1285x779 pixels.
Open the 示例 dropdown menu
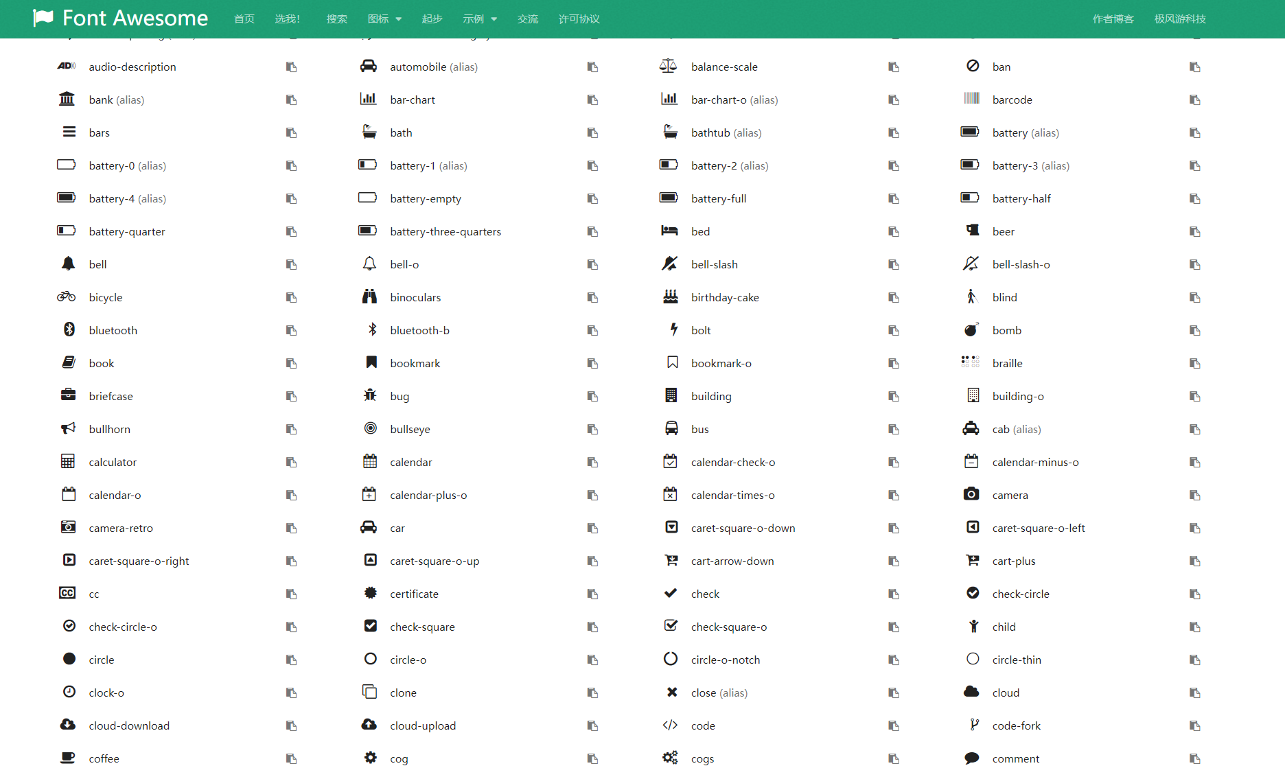click(x=479, y=19)
